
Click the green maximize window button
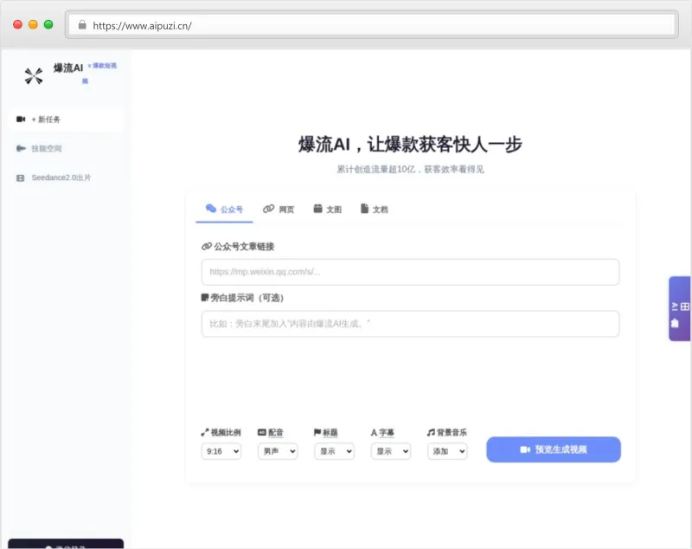click(x=48, y=24)
